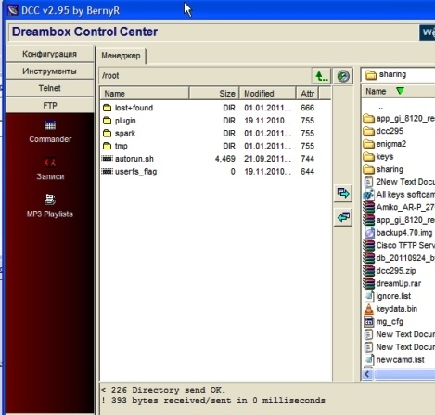Select the mg_cfg file icon
The image size is (435, 415).
point(369,322)
